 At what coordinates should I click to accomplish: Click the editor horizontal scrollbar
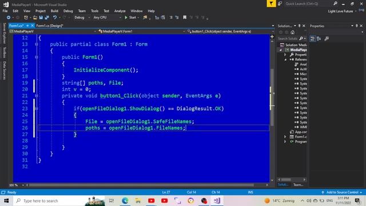(141, 185)
